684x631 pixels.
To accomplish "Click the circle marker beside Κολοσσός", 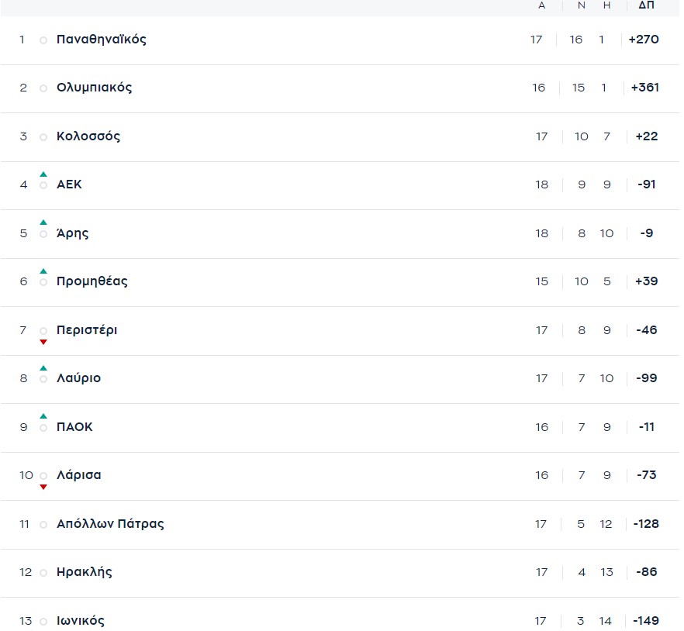I will click(x=43, y=137).
